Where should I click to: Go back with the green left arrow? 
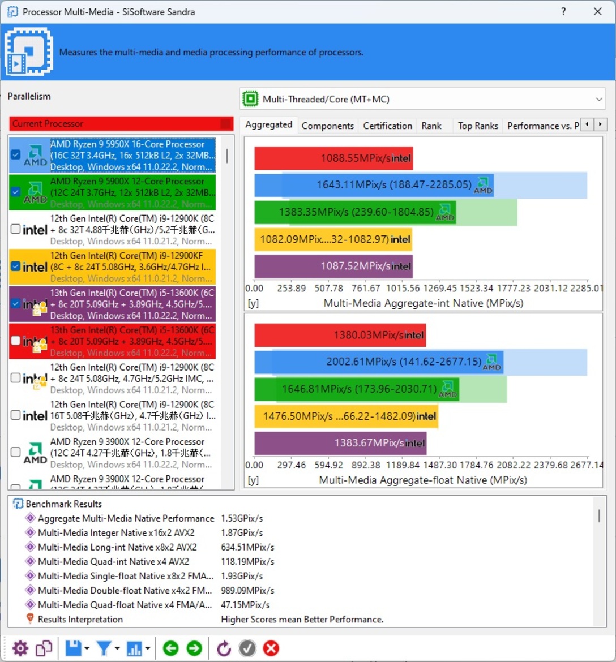[170, 648]
